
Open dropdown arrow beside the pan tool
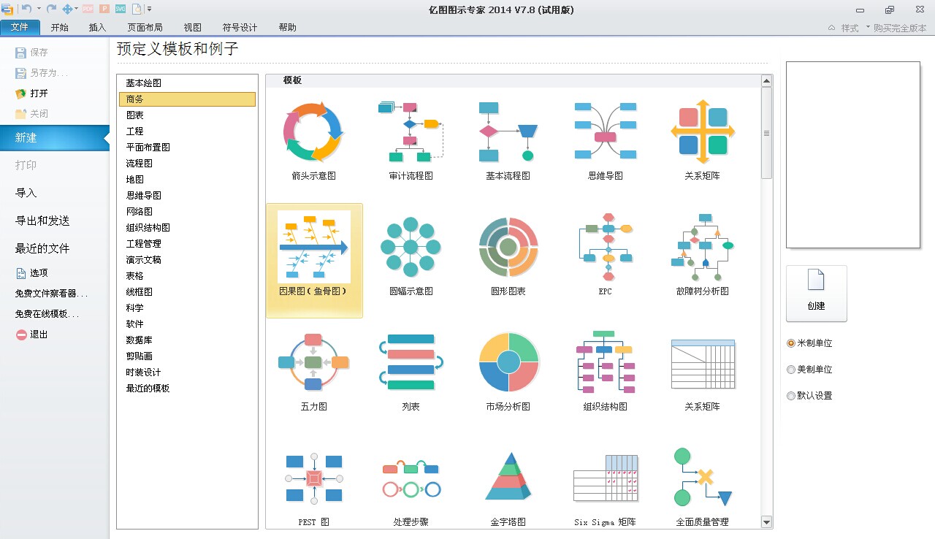click(x=77, y=9)
